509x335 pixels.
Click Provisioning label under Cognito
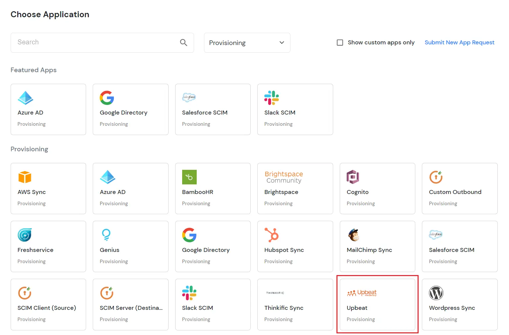tap(361, 204)
